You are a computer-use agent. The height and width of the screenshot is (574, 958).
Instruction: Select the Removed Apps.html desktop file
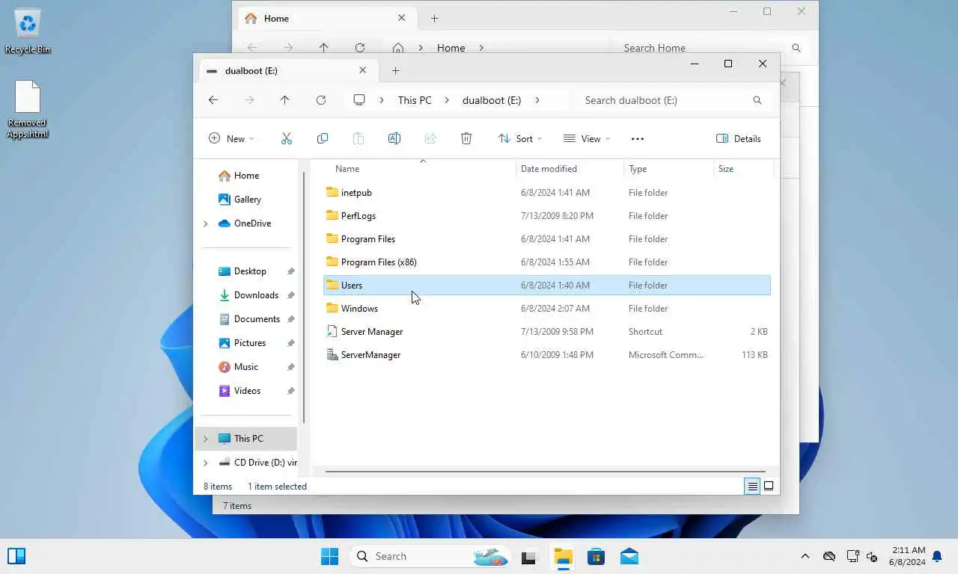coord(28,109)
